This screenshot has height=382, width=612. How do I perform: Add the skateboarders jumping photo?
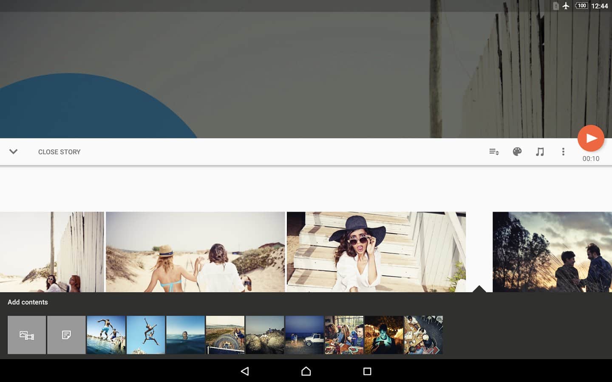coord(106,335)
